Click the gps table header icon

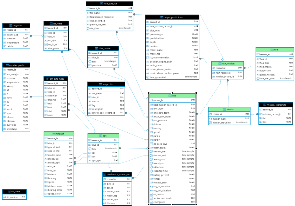coord(101,136)
